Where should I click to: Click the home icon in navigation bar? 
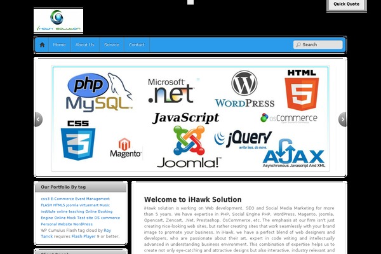tap(42, 44)
